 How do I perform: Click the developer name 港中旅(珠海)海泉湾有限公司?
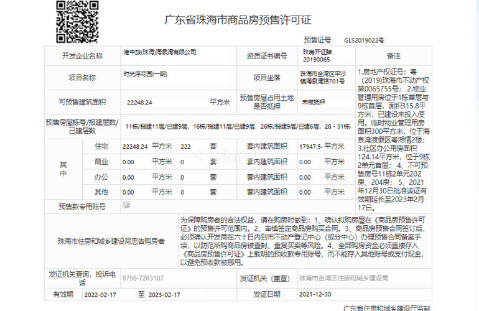coord(160,52)
